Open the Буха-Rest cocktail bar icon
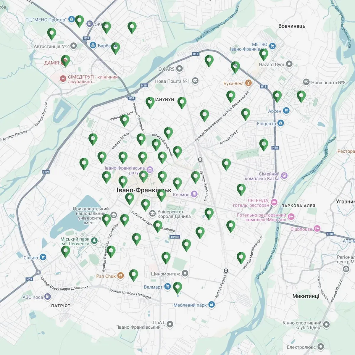 248,83
